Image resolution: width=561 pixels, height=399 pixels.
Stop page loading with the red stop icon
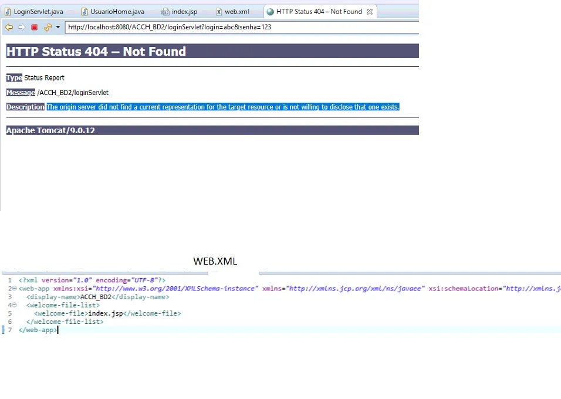35,27
